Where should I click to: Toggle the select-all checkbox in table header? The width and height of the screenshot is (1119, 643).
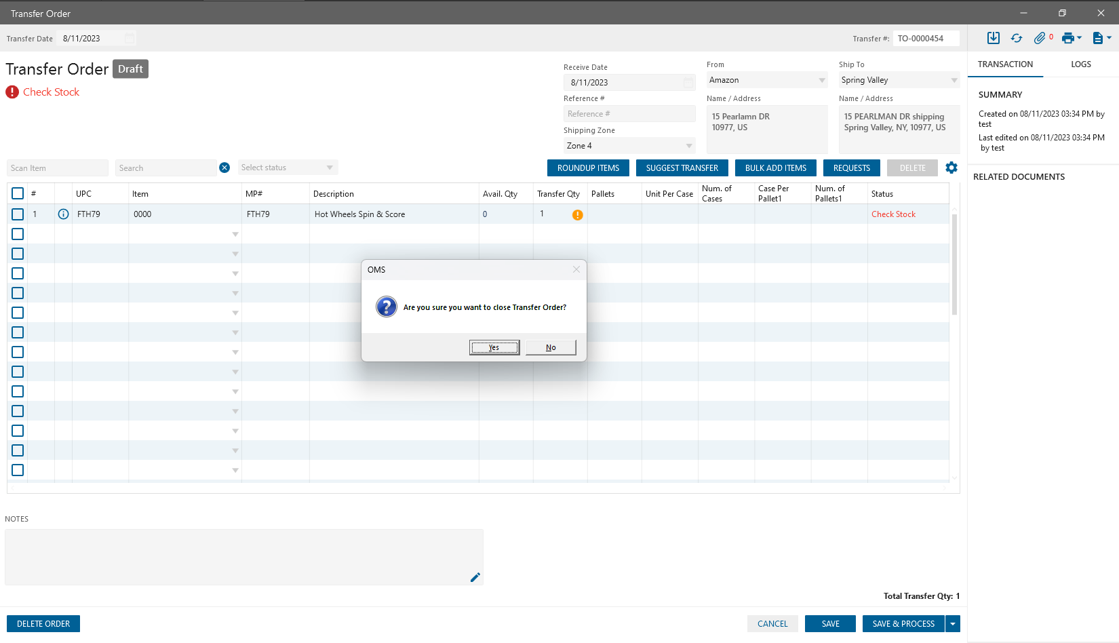pyautogui.click(x=18, y=193)
